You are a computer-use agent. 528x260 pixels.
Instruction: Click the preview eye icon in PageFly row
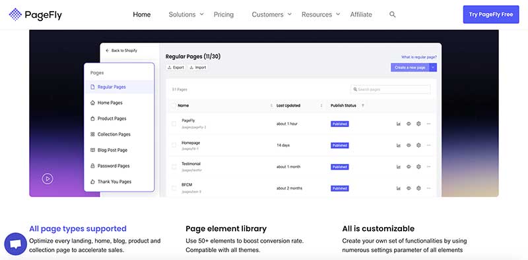click(409, 124)
